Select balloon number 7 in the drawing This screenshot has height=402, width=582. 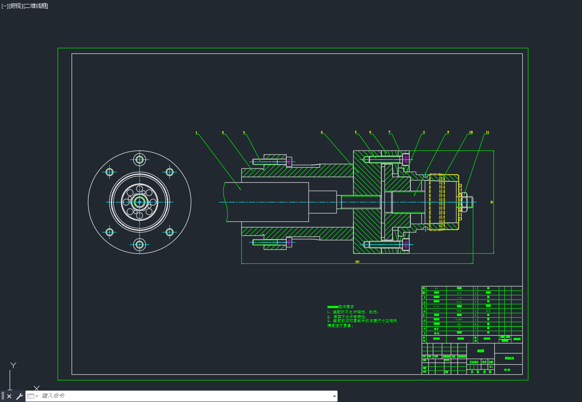coord(389,132)
